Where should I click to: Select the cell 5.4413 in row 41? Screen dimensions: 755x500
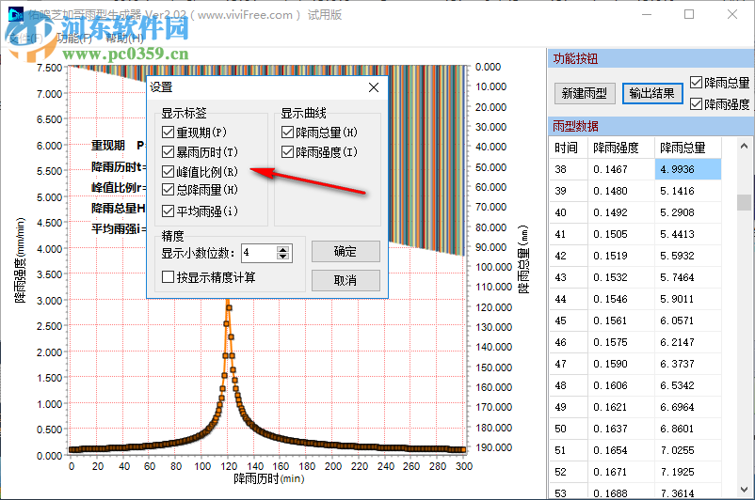click(x=687, y=234)
